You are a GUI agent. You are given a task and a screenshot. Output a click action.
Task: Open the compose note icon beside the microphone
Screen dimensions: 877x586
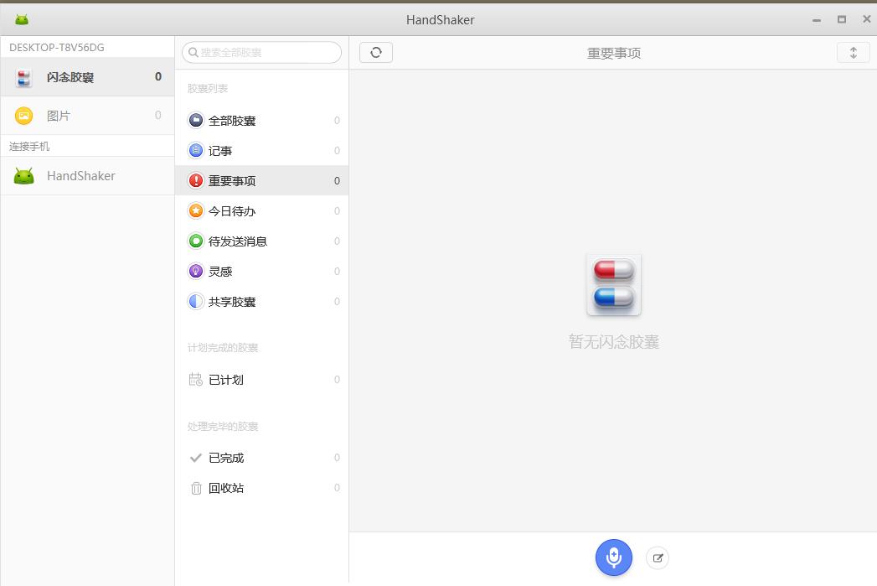tap(658, 557)
